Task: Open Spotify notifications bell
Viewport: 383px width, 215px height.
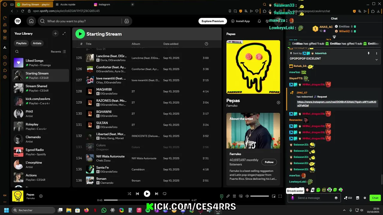Action: pos(259,21)
